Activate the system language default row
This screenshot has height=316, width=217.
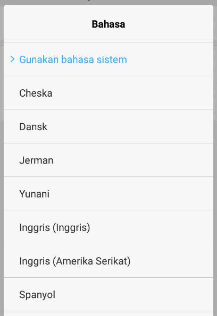108,59
